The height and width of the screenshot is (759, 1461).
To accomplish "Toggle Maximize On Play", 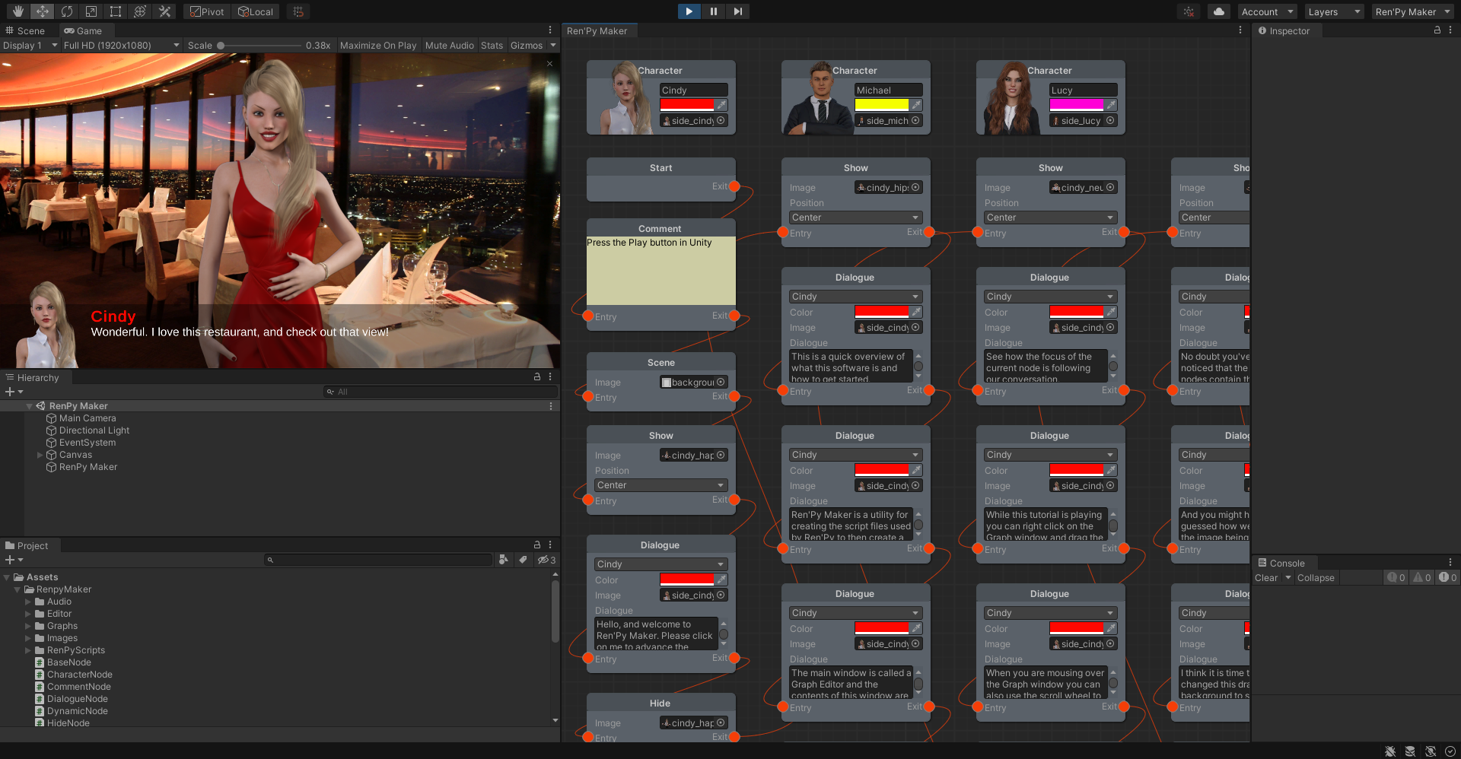I will point(378,46).
